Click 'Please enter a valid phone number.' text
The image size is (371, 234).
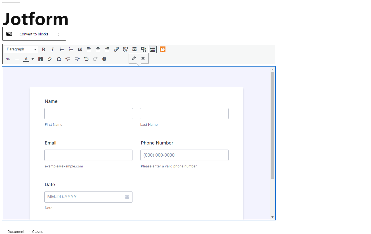[x=169, y=166]
